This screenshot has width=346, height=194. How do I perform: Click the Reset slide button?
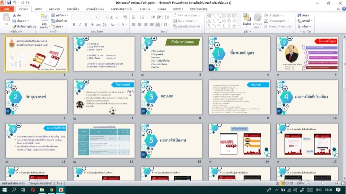tap(59, 21)
